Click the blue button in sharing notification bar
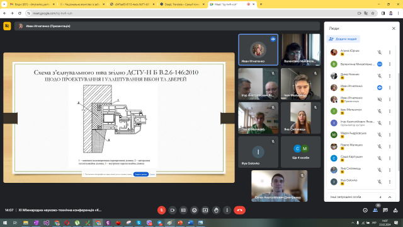The width and height of the screenshot is (403, 227). pyautogui.click(x=141, y=174)
